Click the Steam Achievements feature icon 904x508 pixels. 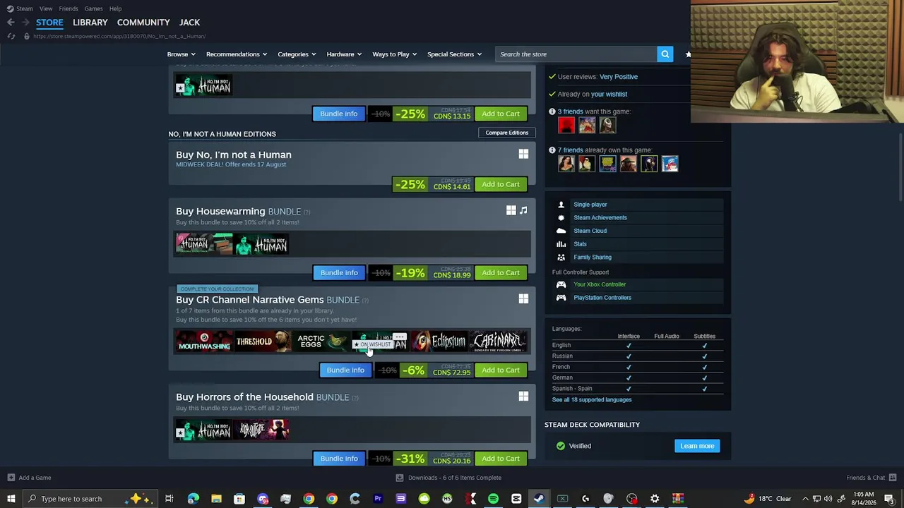[x=561, y=217]
